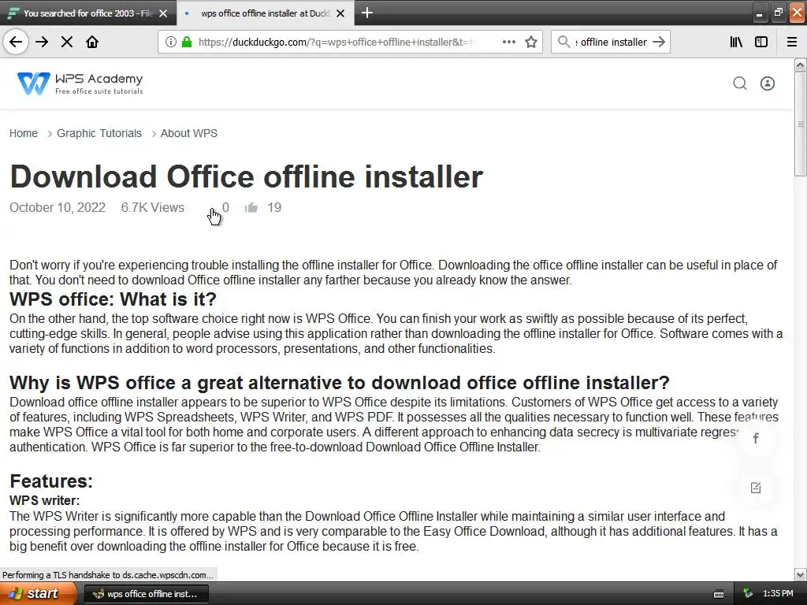This screenshot has width=807, height=605.
Task: Click the 'WPS writer:' subheading
Action: (44, 500)
